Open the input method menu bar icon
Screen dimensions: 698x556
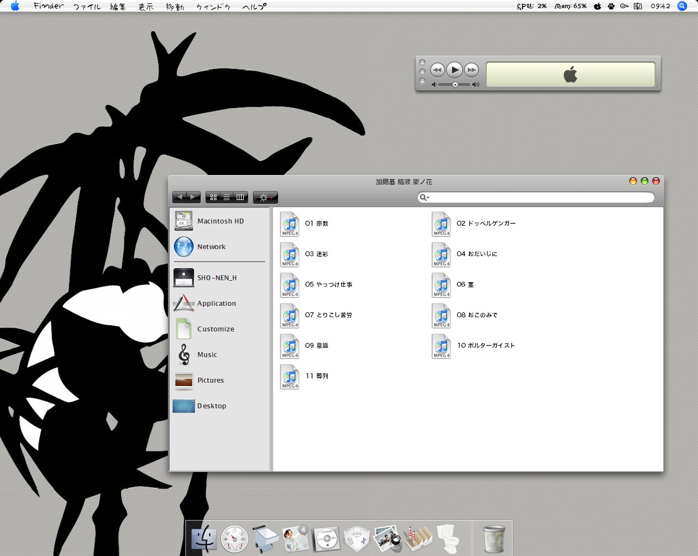[637, 6]
